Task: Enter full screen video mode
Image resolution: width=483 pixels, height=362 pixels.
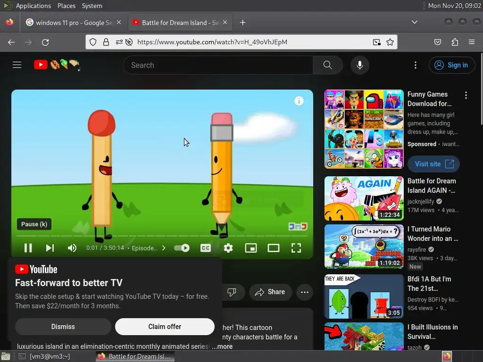Action: click(x=296, y=248)
